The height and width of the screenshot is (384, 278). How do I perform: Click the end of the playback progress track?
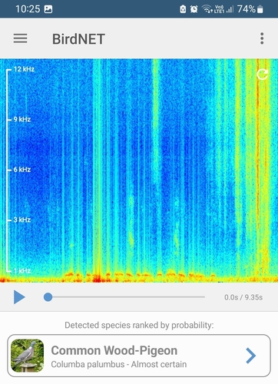pos(204,297)
